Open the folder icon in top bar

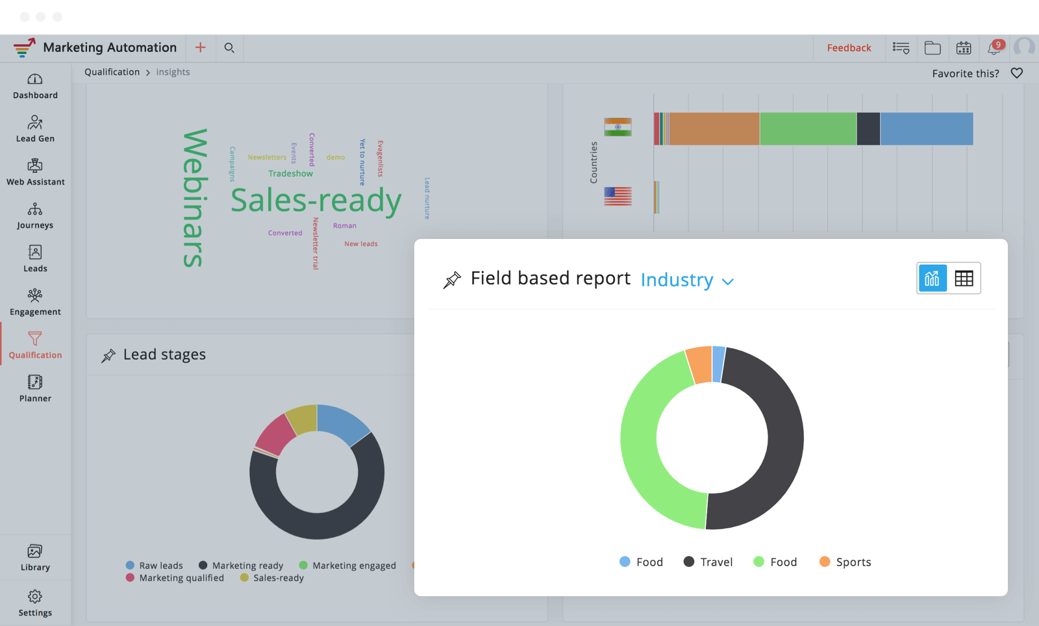933,48
